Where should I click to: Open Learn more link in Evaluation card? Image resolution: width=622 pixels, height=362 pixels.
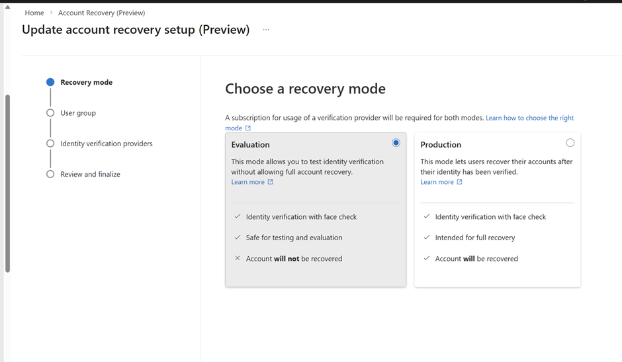[247, 182]
